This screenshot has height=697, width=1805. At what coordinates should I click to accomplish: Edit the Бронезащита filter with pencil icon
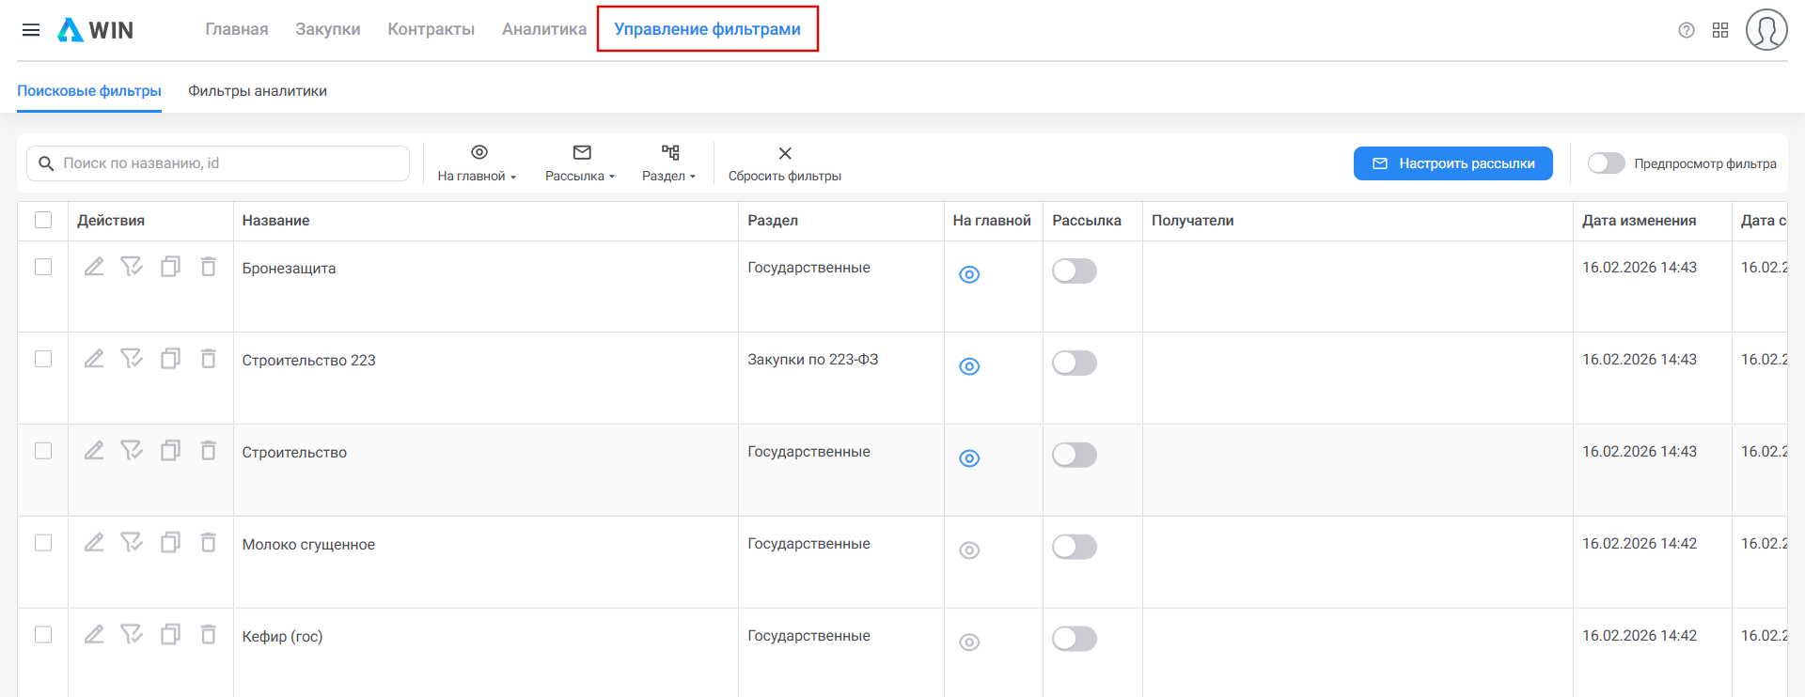[x=94, y=267]
